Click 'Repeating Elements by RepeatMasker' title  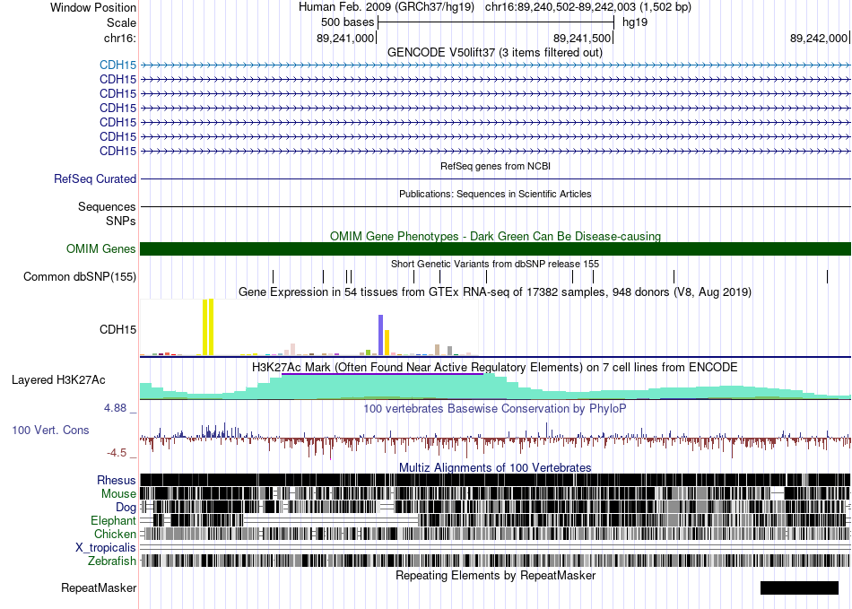pyautogui.click(x=496, y=575)
